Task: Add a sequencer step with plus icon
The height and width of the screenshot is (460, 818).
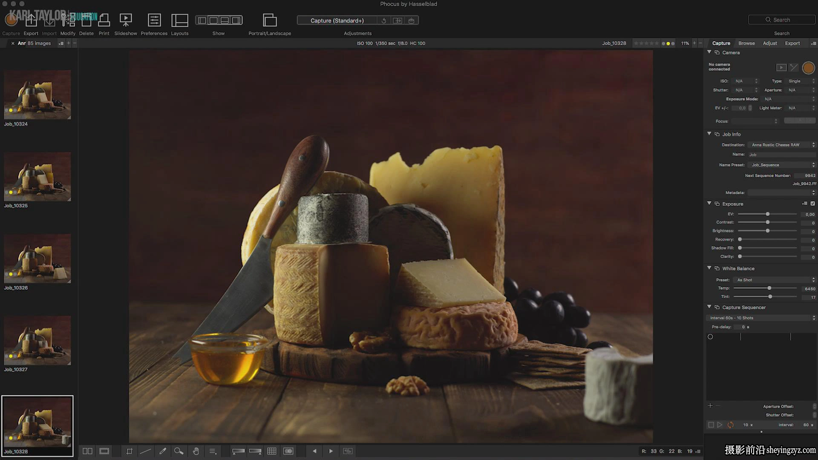Action: click(x=710, y=406)
